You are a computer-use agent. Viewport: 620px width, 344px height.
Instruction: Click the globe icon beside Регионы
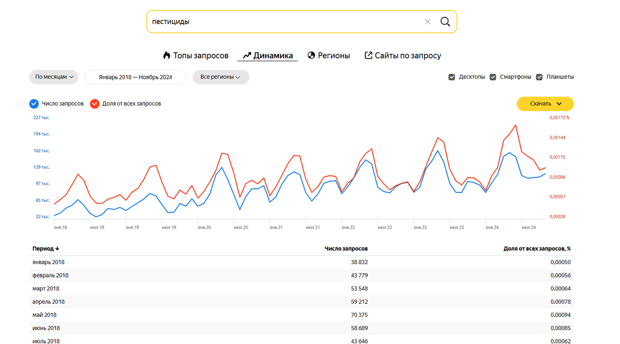pyautogui.click(x=311, y=55)
